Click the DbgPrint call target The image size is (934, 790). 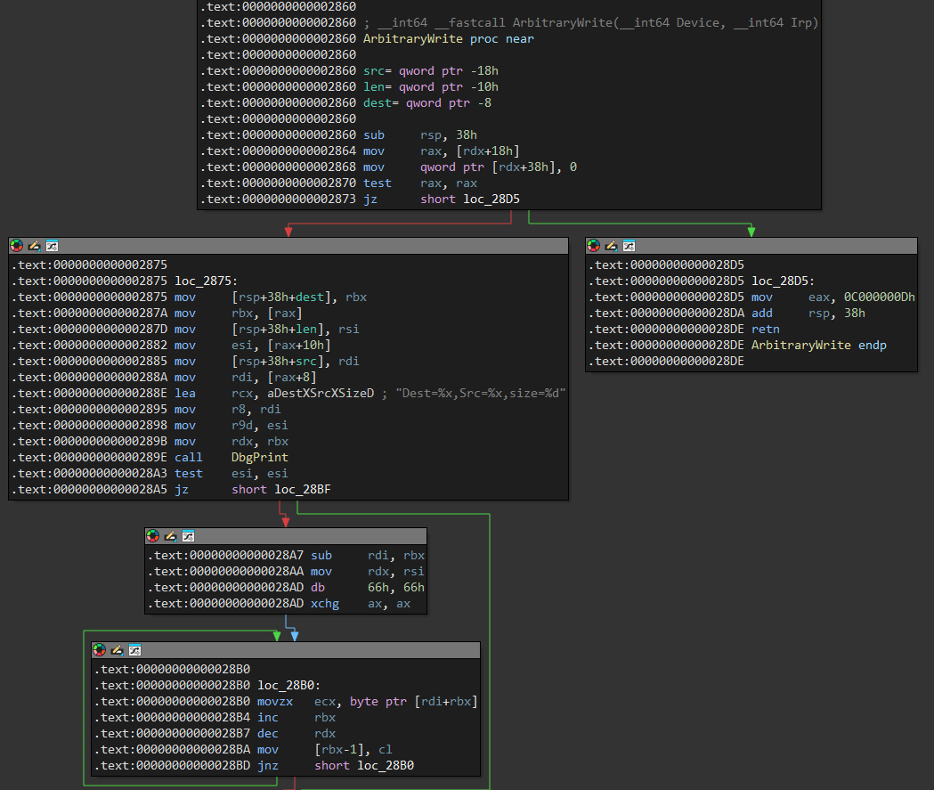259,458
